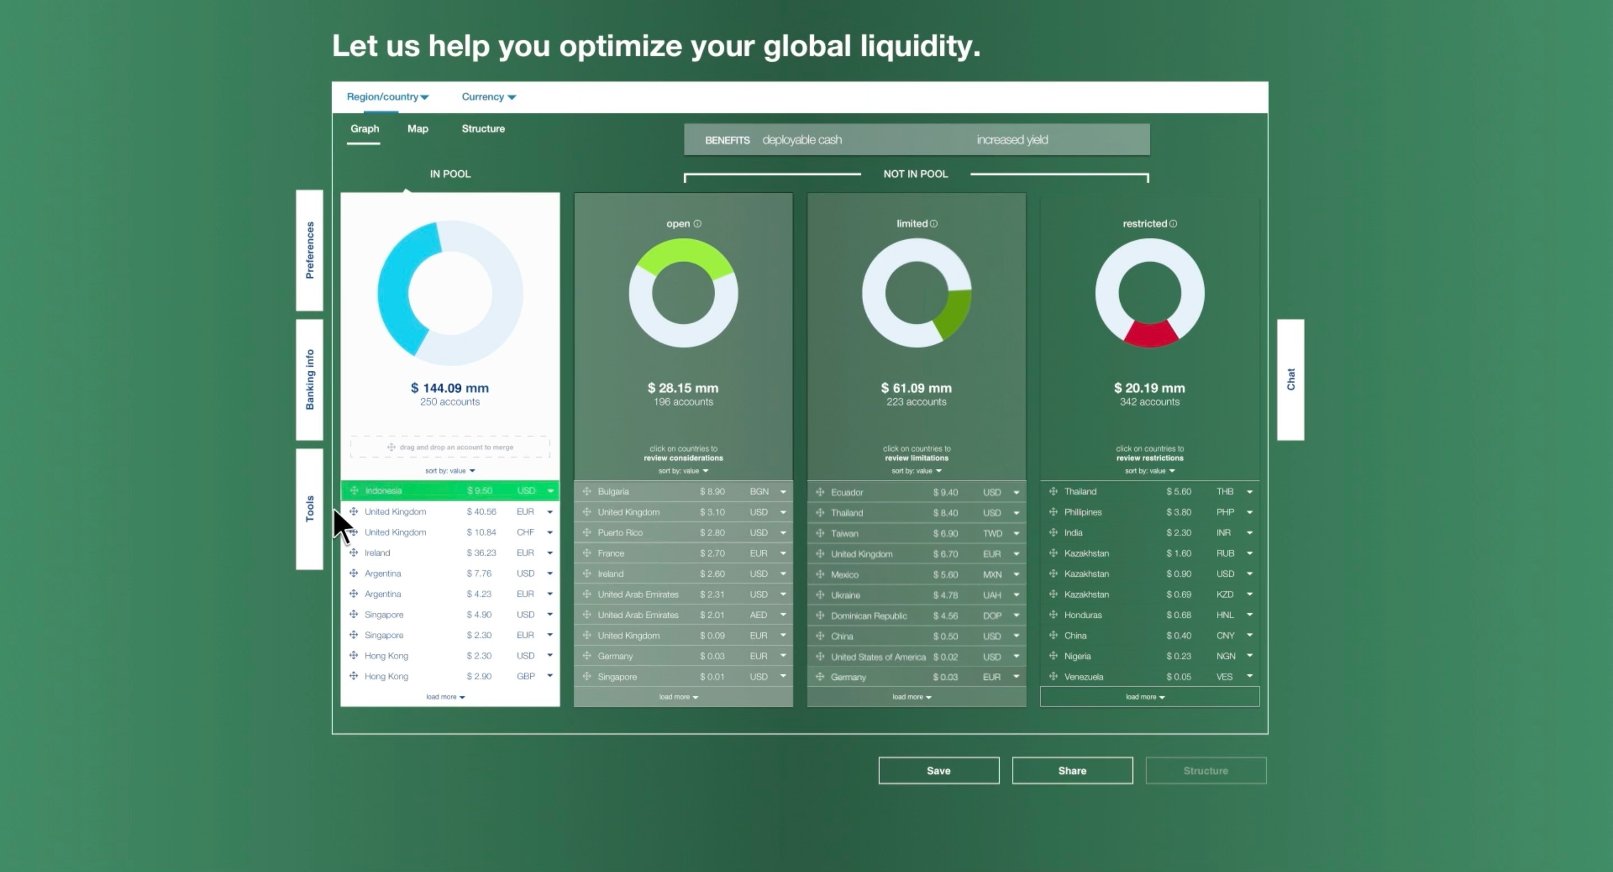The width and height of the screenshot is (1613, 872).
Task: Click the move icon beside Ecuador
Action: [821, 493]
